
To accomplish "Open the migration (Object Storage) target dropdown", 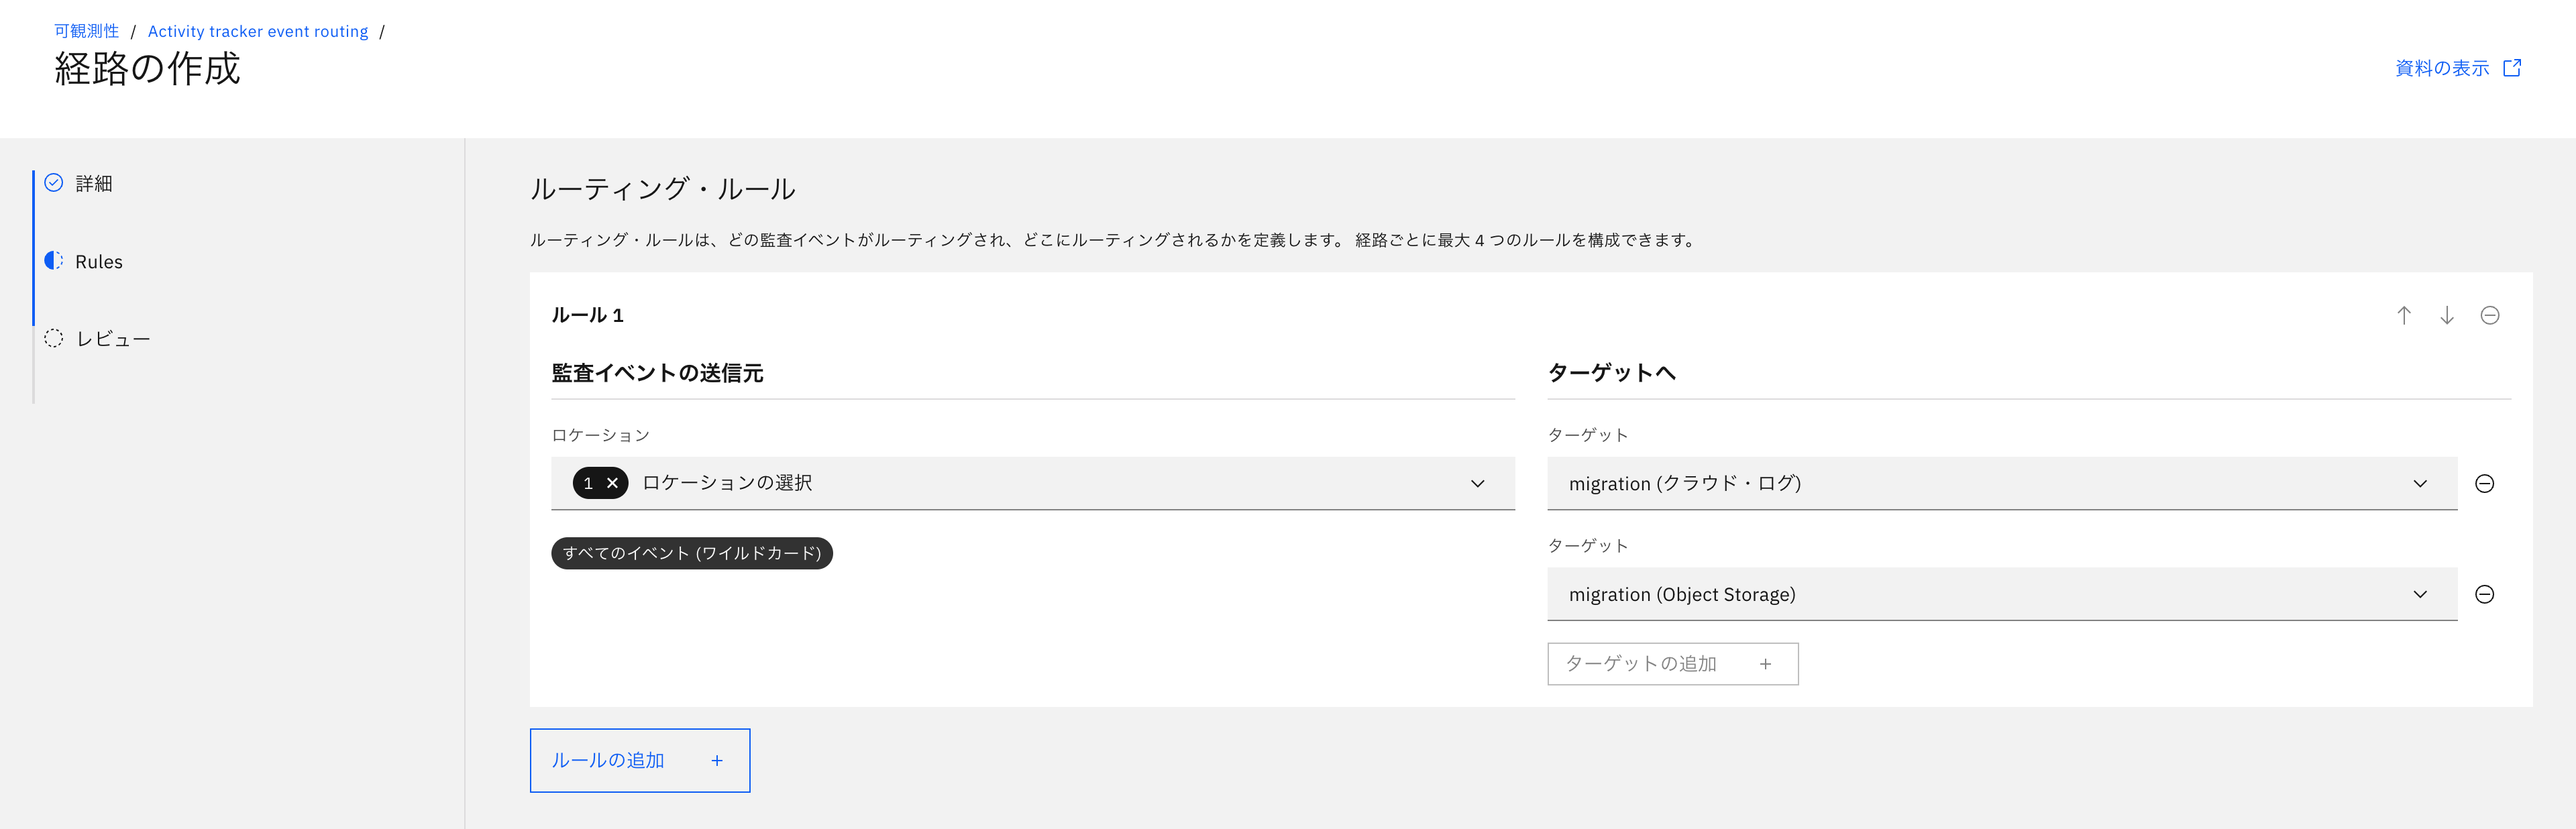I will [x=2421, y=593].
